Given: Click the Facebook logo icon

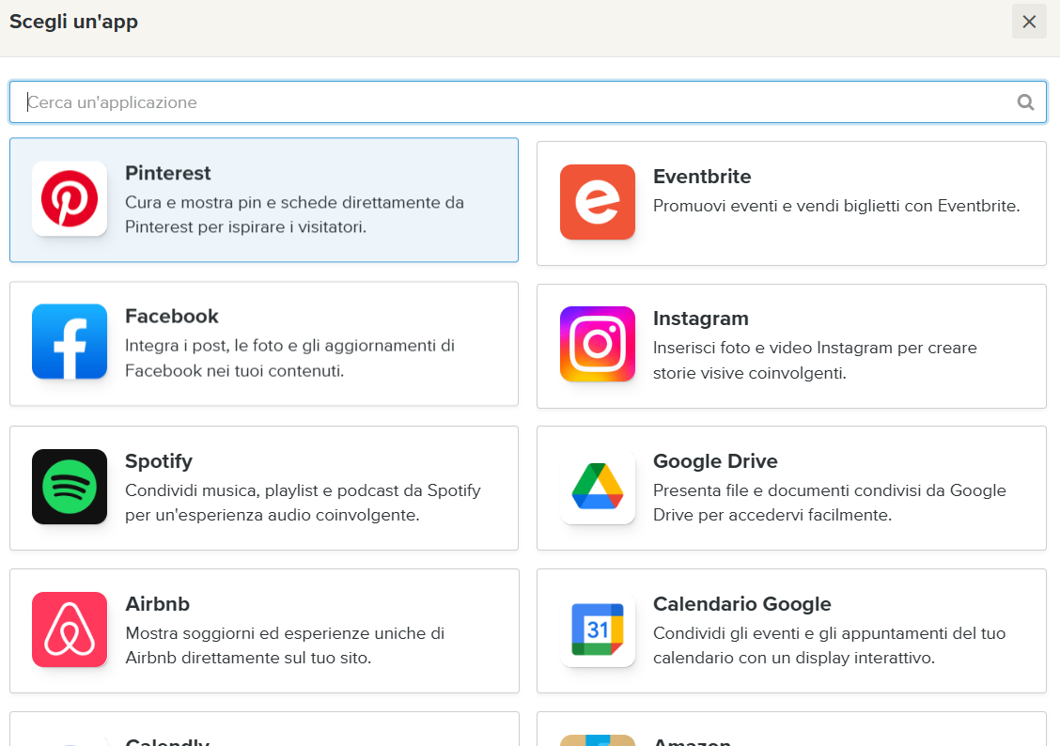Looking at the screenshot, I should tap(70, 341).
